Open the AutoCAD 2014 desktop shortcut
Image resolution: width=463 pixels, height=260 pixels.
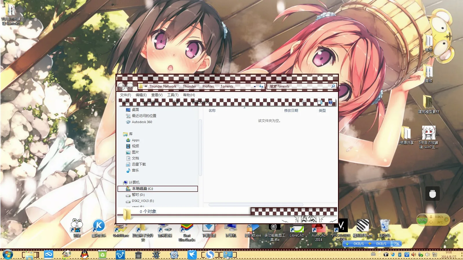coord(319,233)
